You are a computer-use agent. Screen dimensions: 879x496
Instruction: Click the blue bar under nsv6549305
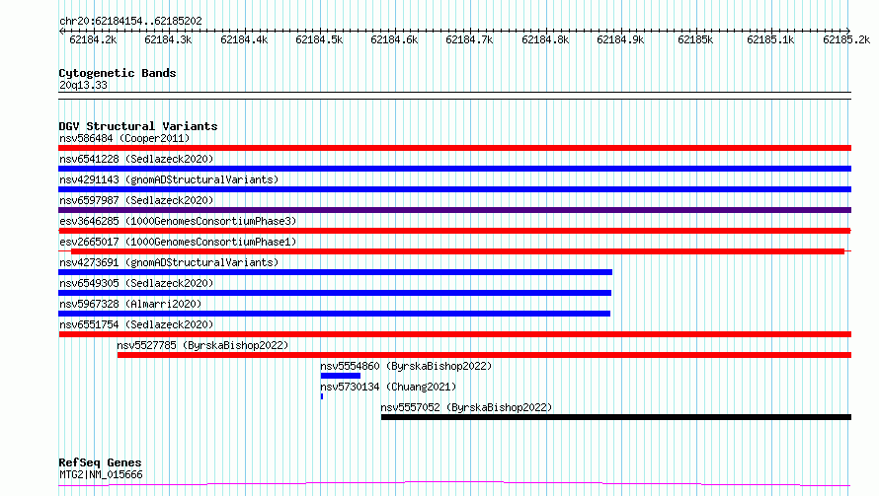[335, 293]
